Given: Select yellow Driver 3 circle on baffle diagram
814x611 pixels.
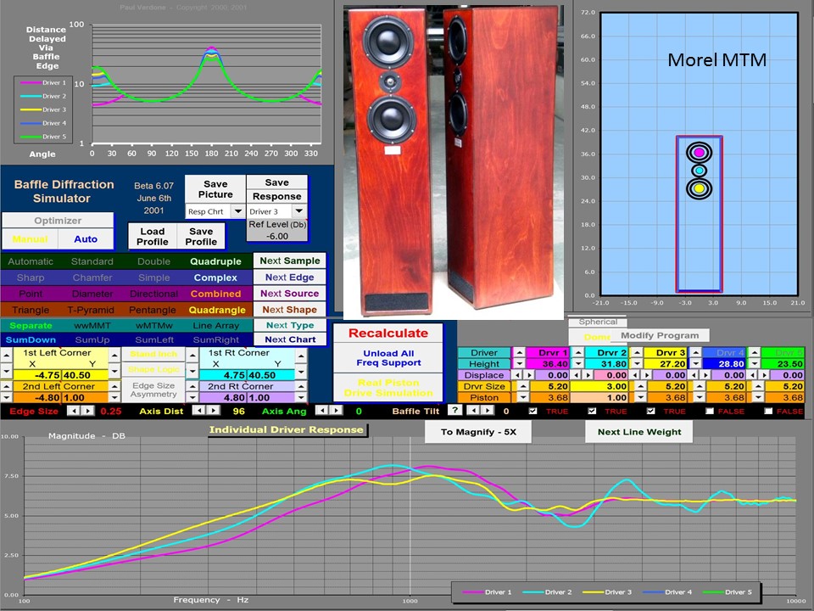Looking at the screenshot, I should point(699,188).
